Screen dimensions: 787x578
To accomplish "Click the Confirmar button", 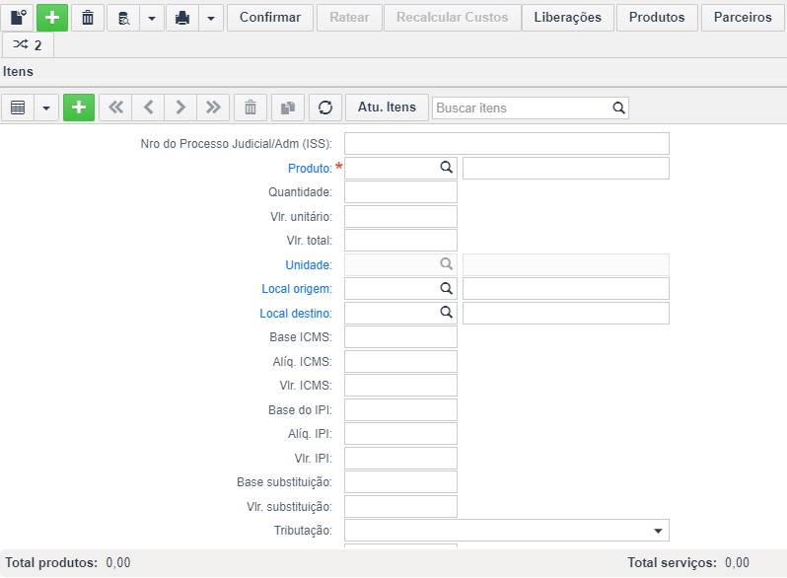I will 270,18.
